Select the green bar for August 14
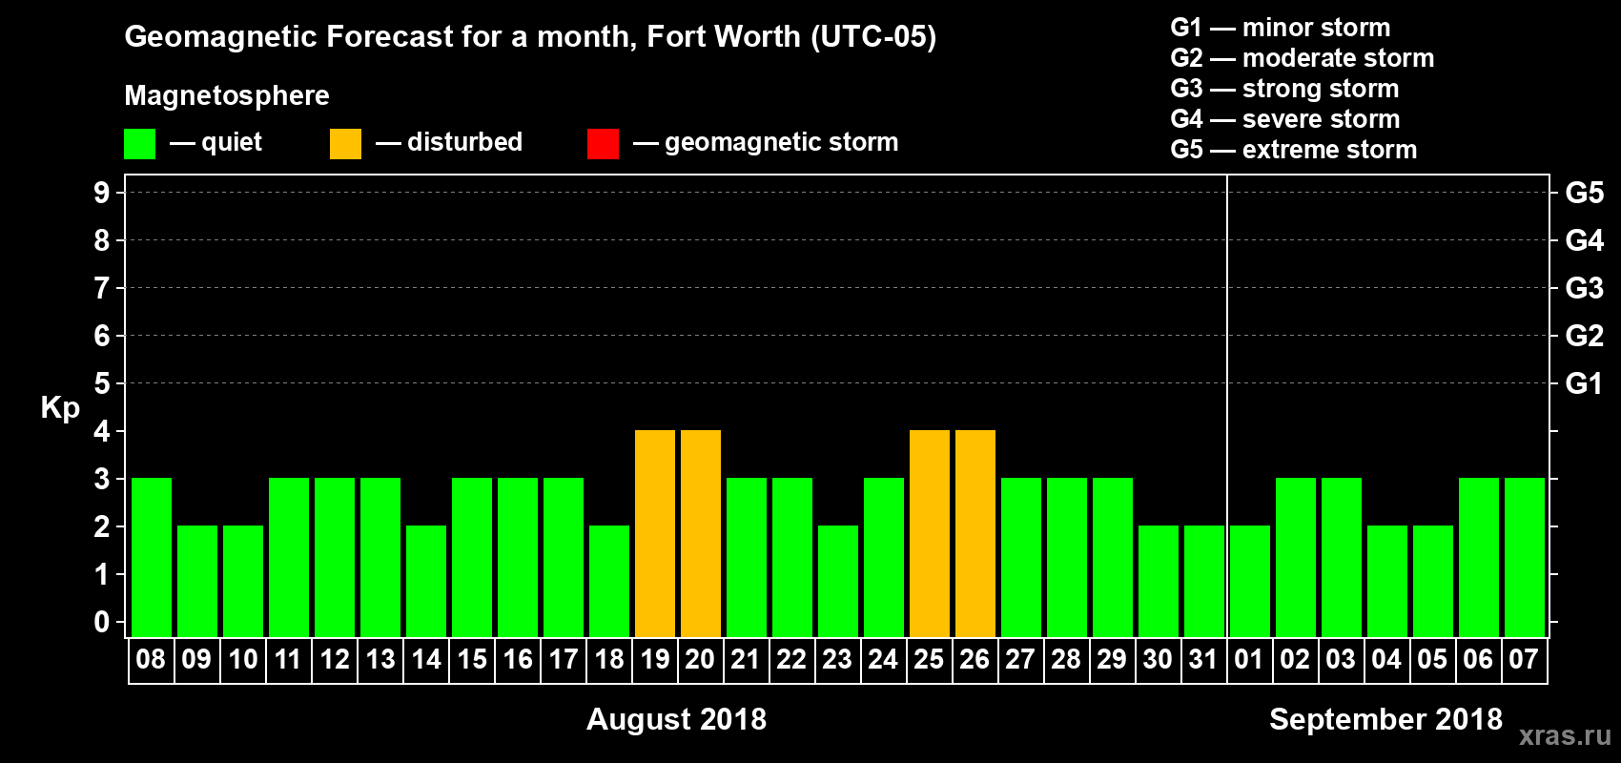Image resolution: width=1621 pixels, height=763 pixels. (426, 581)
